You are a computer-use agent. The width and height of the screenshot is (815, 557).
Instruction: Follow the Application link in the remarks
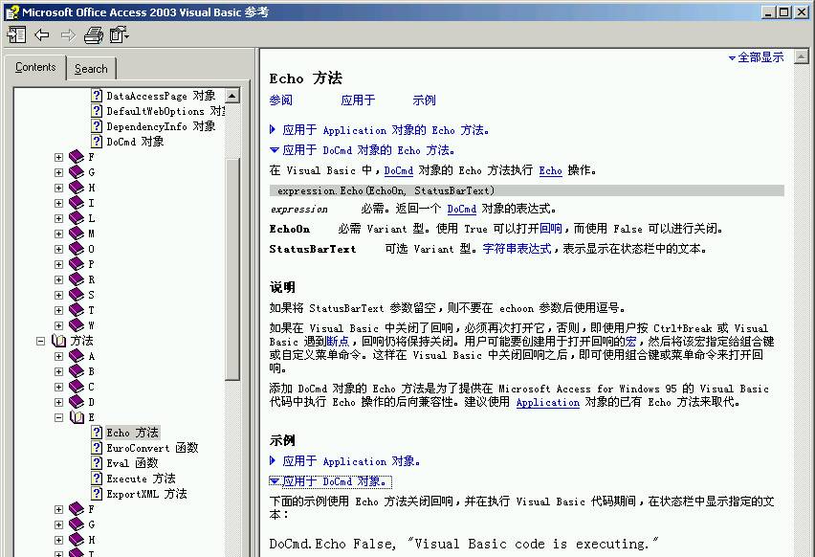[x=548, y=402]
